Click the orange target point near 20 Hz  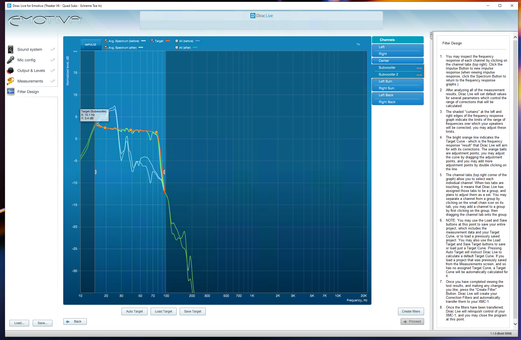[x=105, y=128]
